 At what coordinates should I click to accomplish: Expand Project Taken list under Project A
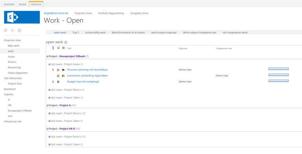(x=49, y=121)
